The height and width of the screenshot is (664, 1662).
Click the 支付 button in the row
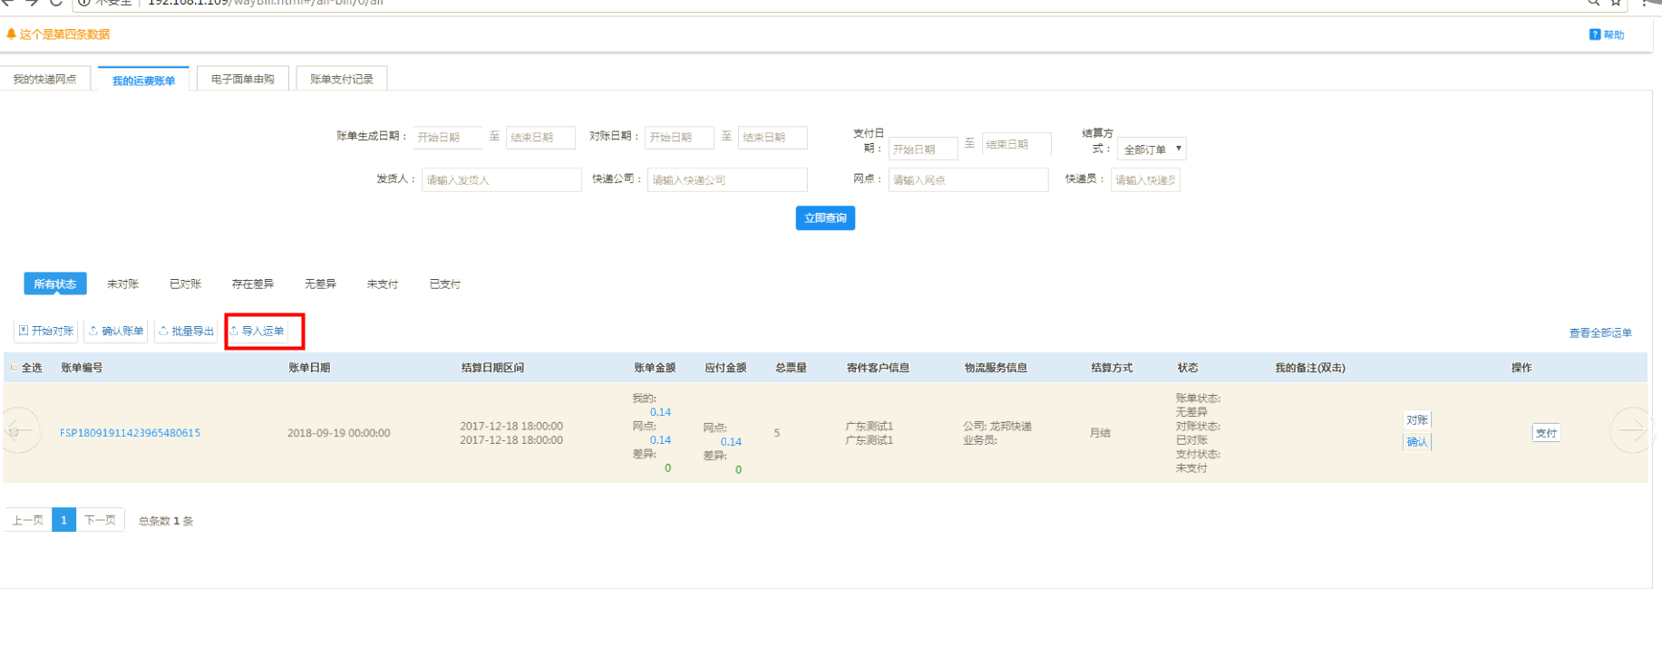(1546, 433)
